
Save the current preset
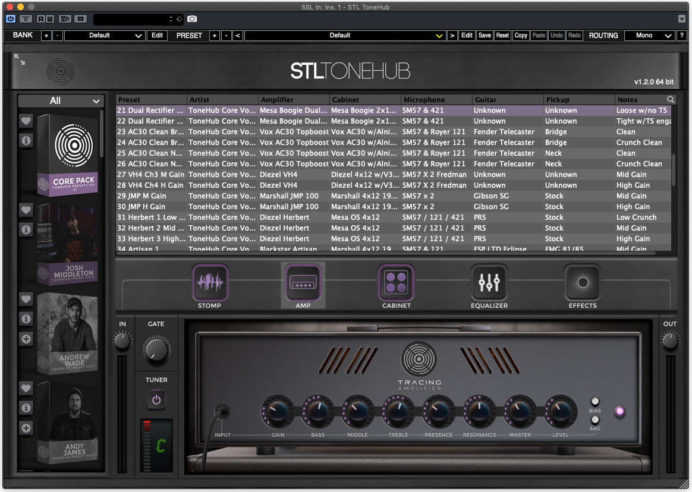(485, 35)
